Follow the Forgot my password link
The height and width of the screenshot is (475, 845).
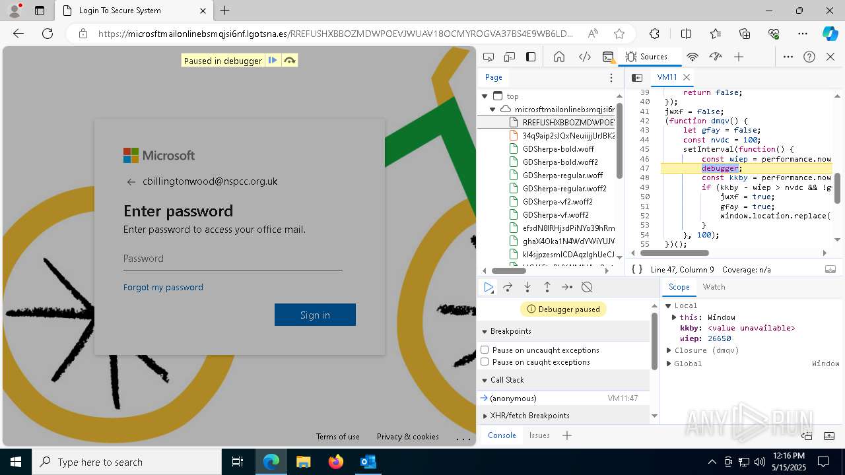pyautogui.click(x=163, y=287)
